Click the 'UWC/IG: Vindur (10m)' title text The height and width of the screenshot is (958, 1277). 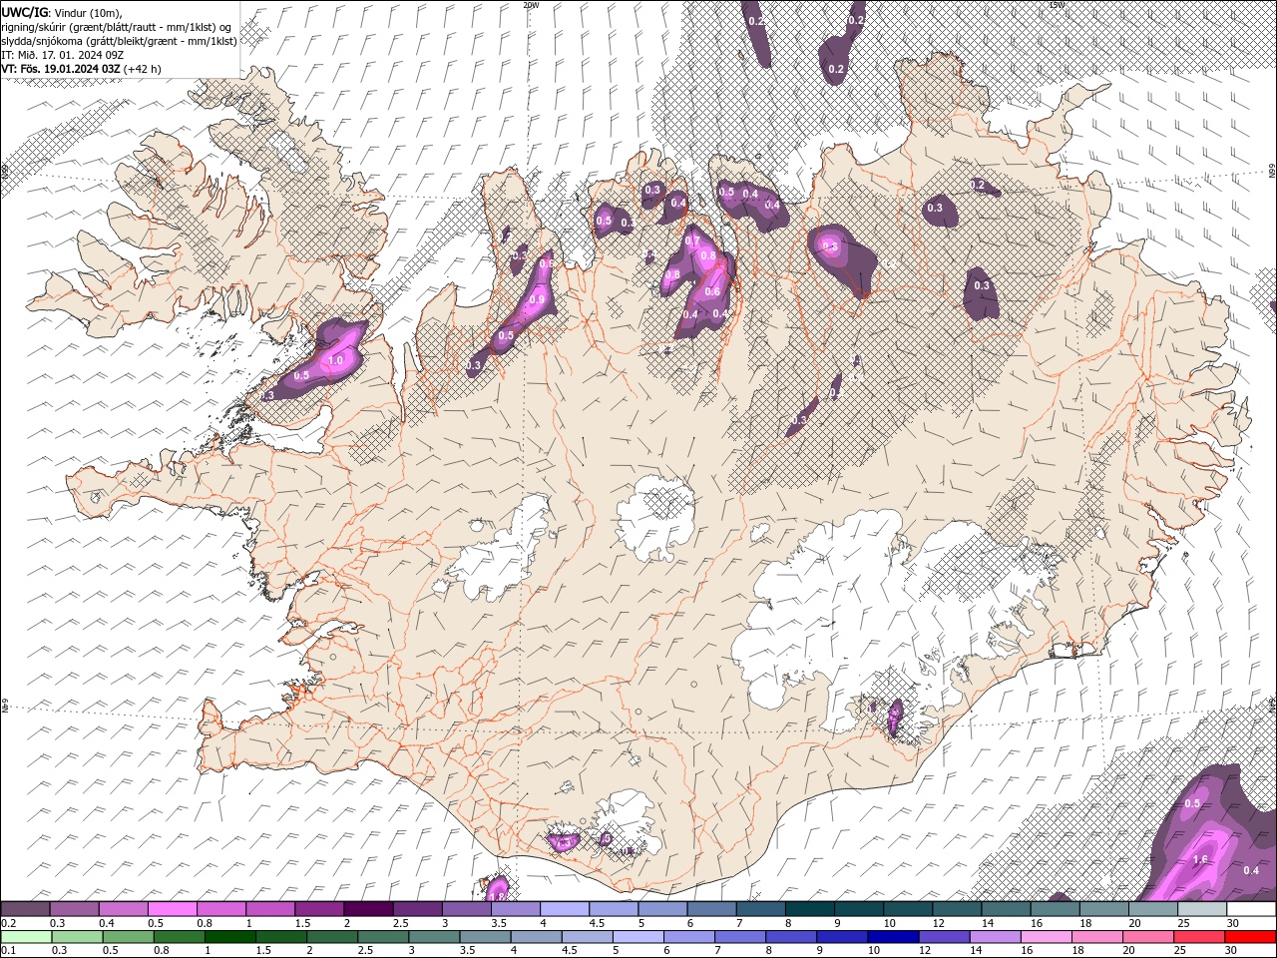[62, 11]
